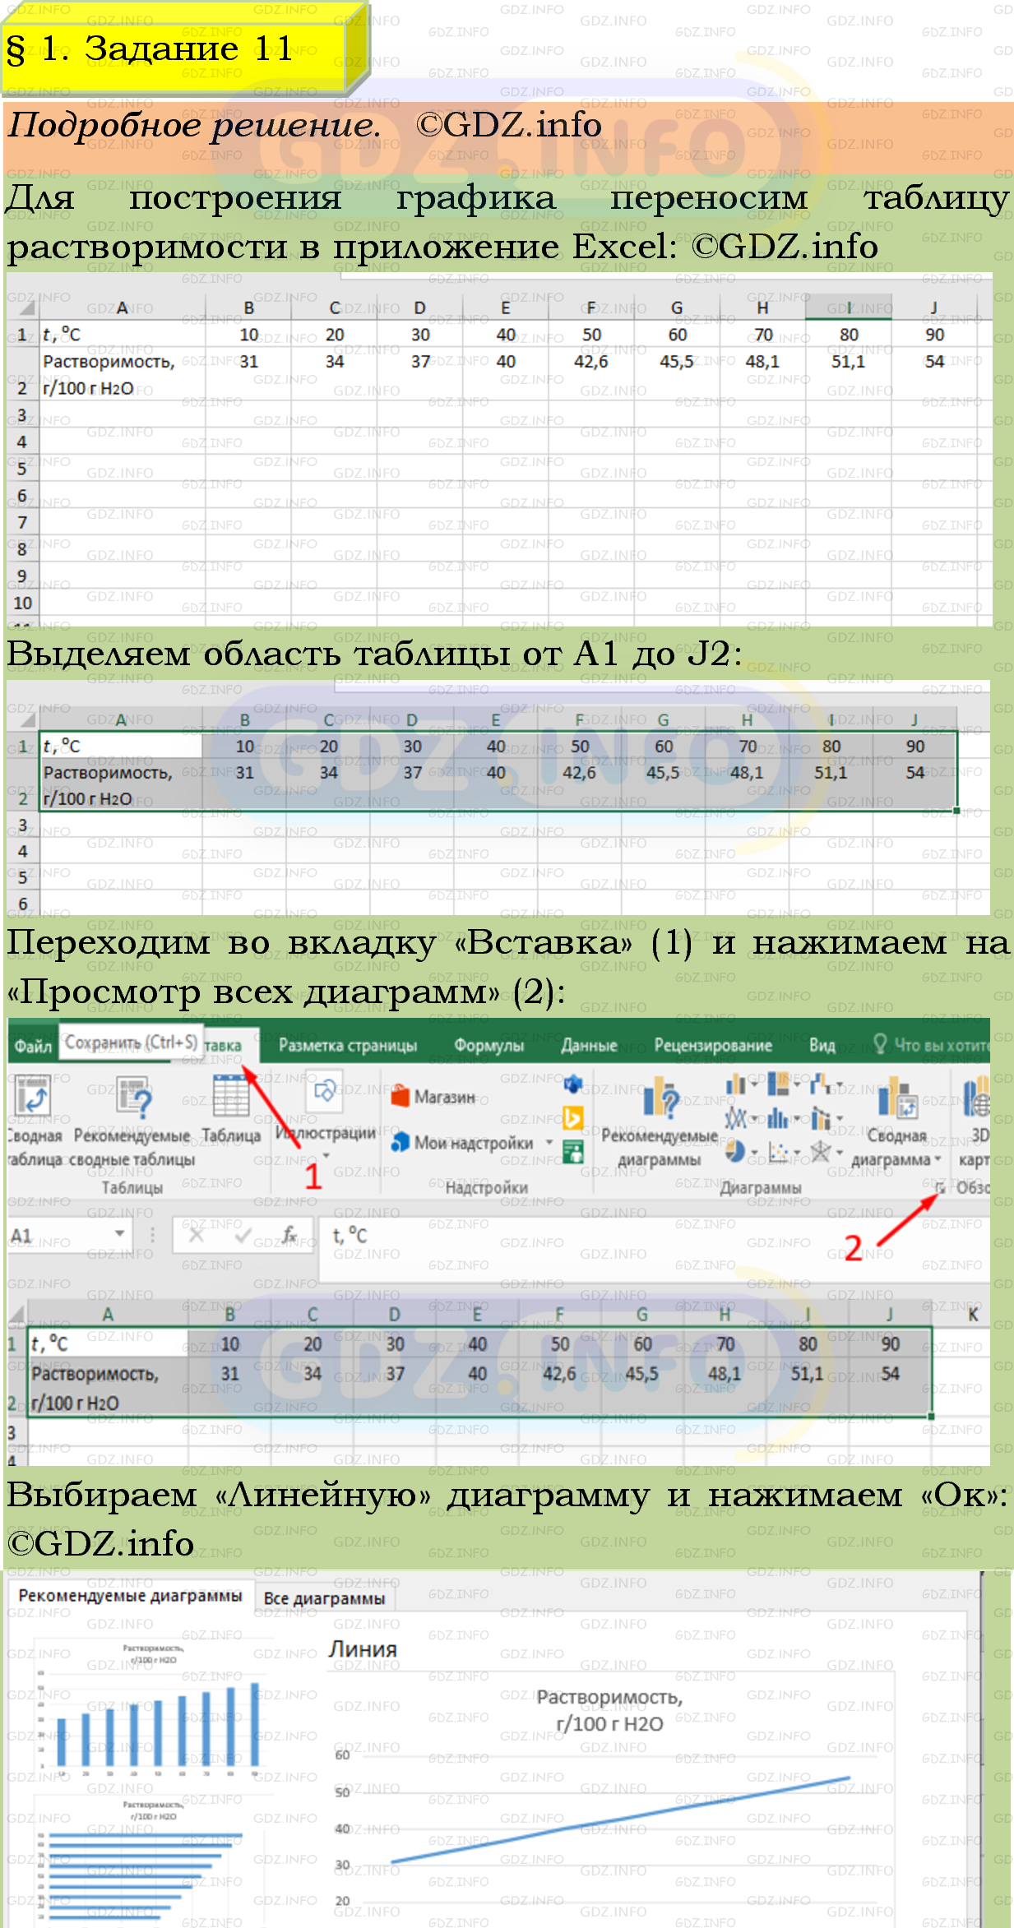Image resolution: width=1014 pixels, height=1928 pixels.
Task: Switch to the Формулы ribbon tab
Action: pos(488,1045)
